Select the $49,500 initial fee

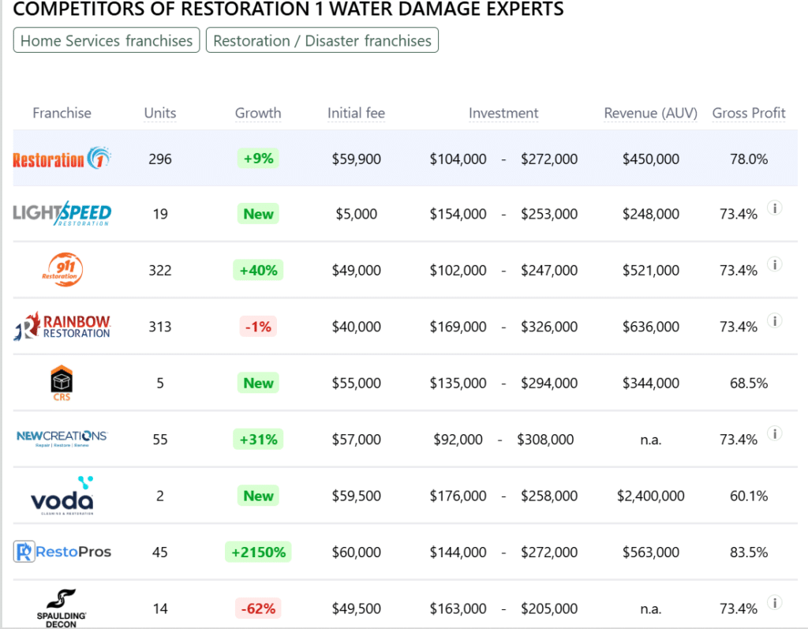coord(357,608)
